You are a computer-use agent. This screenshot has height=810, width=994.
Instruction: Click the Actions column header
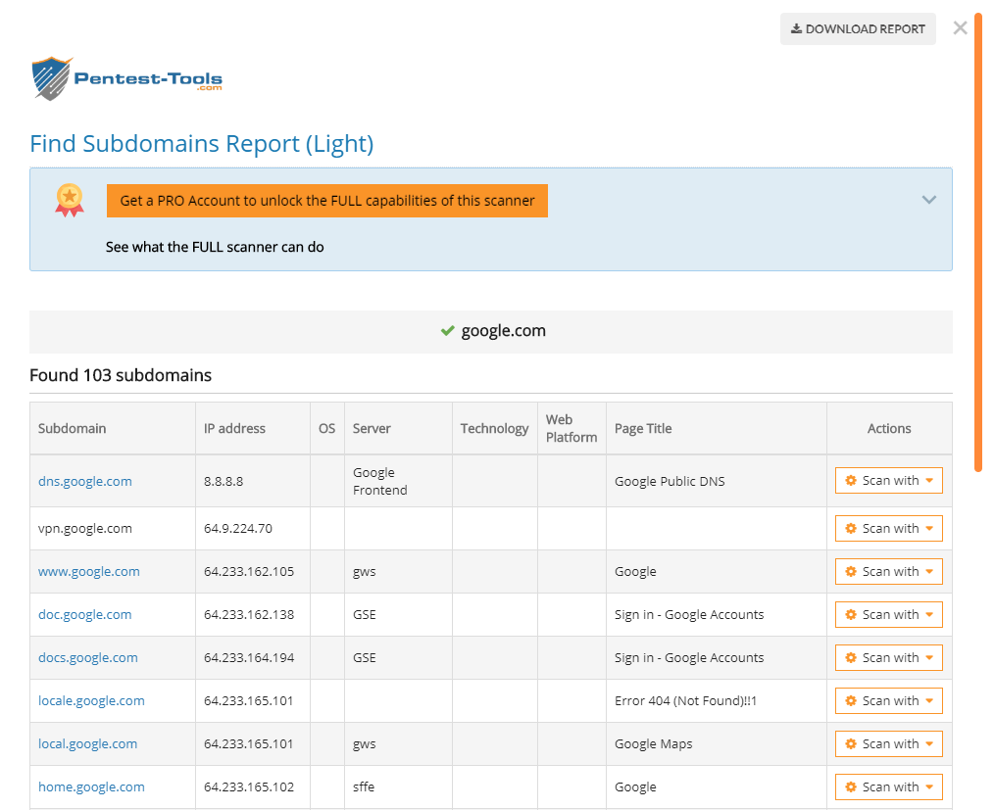pyautogui.click(x=889, y=429)
